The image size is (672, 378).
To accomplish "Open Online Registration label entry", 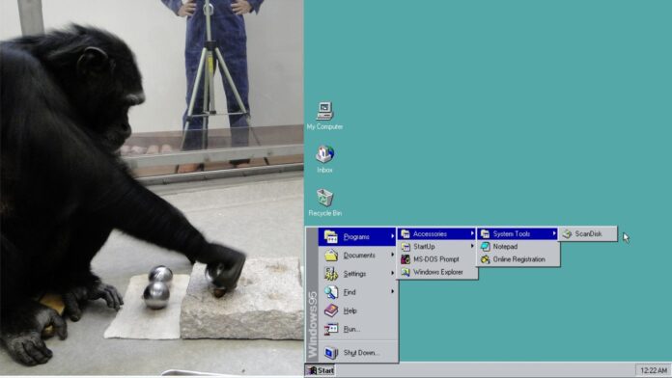I will coord(519,259).
